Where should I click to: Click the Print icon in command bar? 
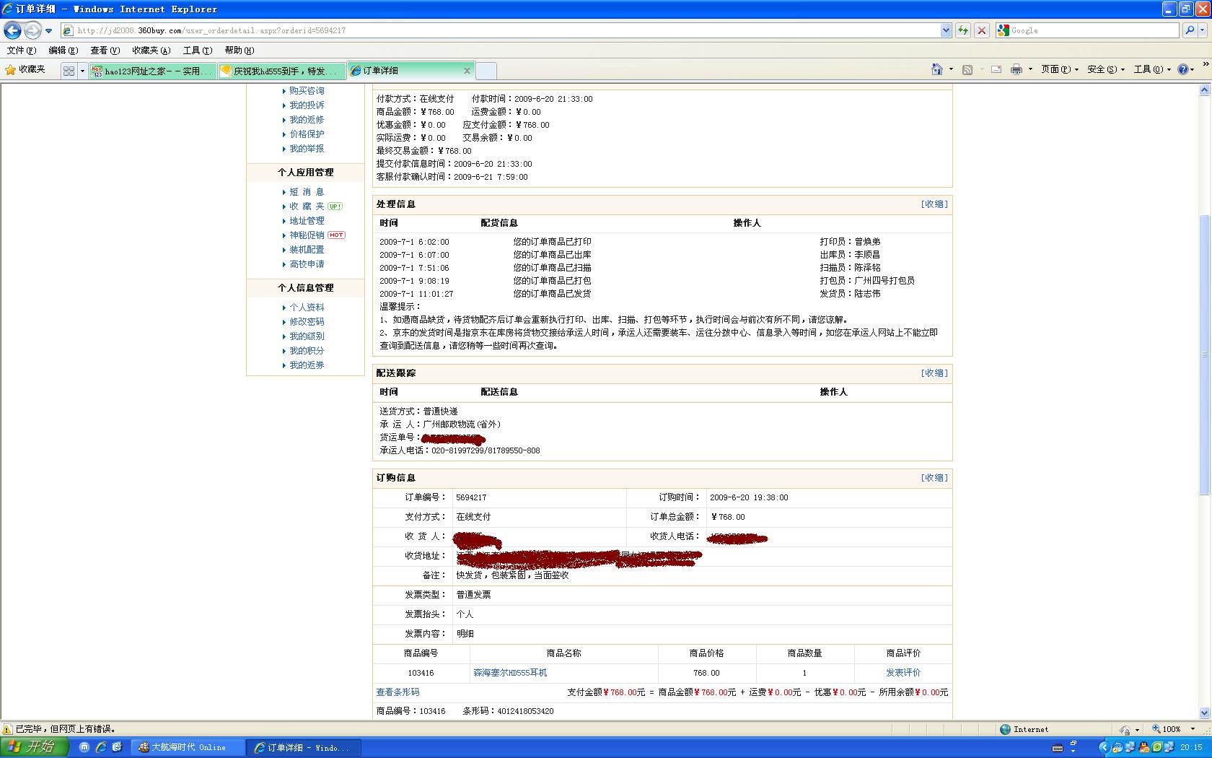click(x=1016, y=70)
